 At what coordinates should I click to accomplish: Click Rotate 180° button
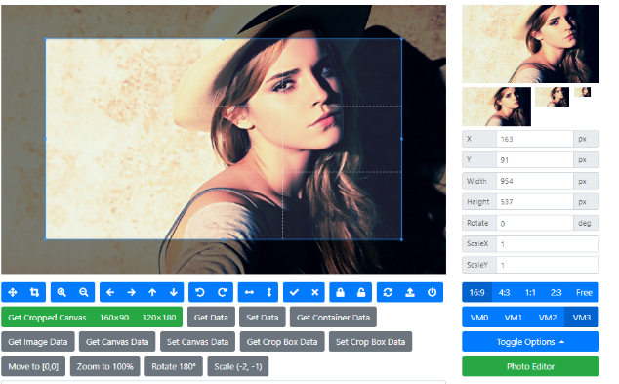(x=174, y=366)
